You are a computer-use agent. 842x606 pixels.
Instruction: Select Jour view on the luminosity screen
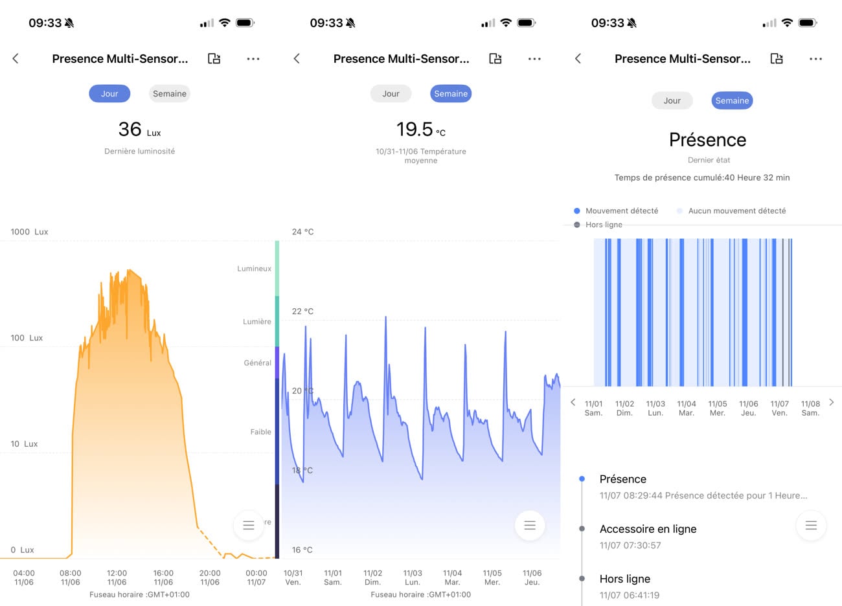pyautogui.click(x=109, y=94)
